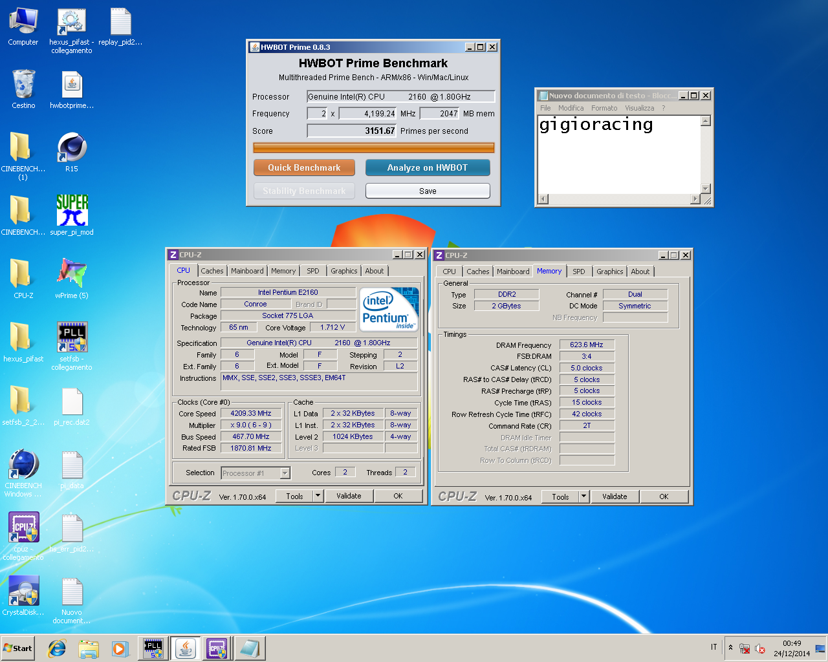Click OK in left CPU-Z
The height and width of the screenshot is (662, 828).
tap(398, 496)
